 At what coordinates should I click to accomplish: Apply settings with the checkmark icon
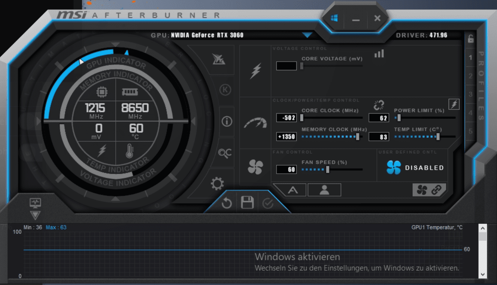click(x=268, y=204)
